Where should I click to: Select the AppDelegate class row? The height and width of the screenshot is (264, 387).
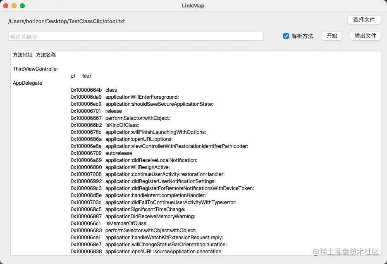[27, 83]
